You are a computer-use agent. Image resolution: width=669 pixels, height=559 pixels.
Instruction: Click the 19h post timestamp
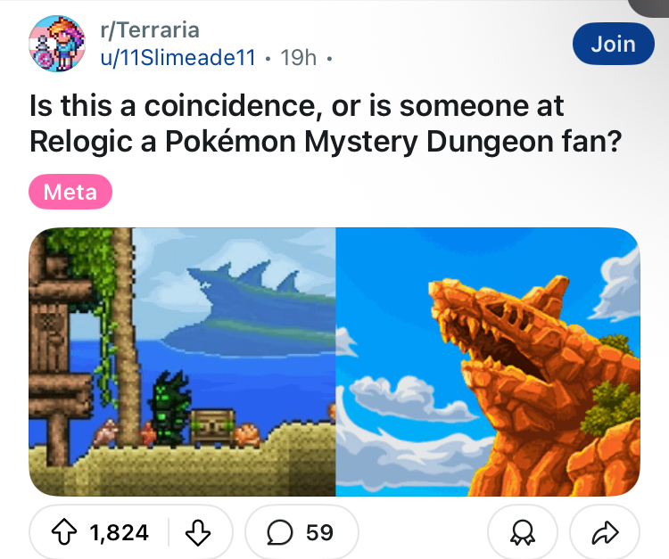[298, 58]
